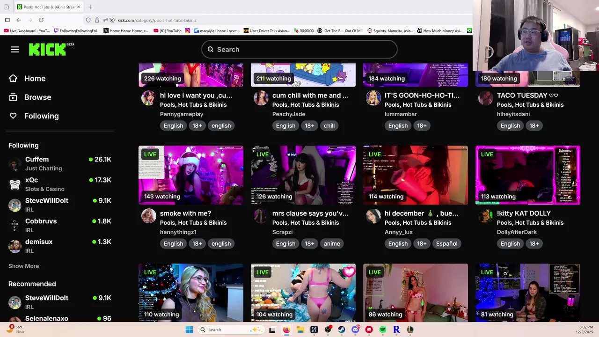Open Spotify from the taskbar
The height and width of the screenshot is (337, 599).
(383, 330)
